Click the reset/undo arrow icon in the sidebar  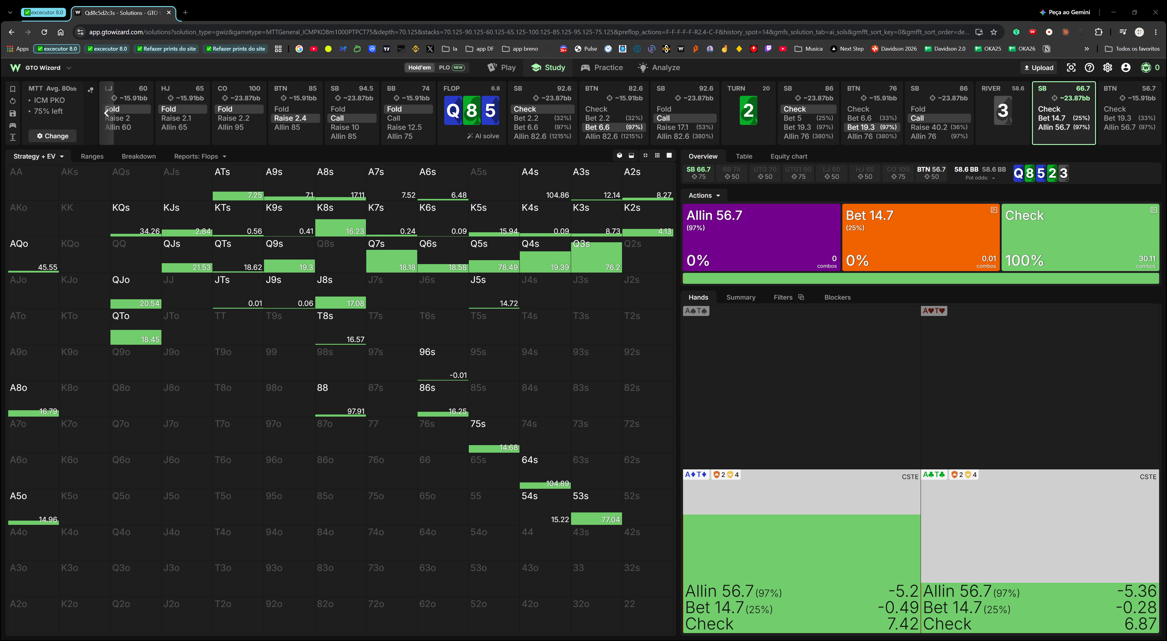13,101
